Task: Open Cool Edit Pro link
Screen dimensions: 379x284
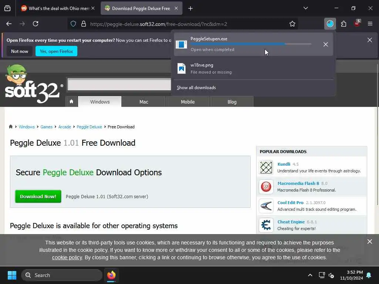Action: (x=290, y=203)
